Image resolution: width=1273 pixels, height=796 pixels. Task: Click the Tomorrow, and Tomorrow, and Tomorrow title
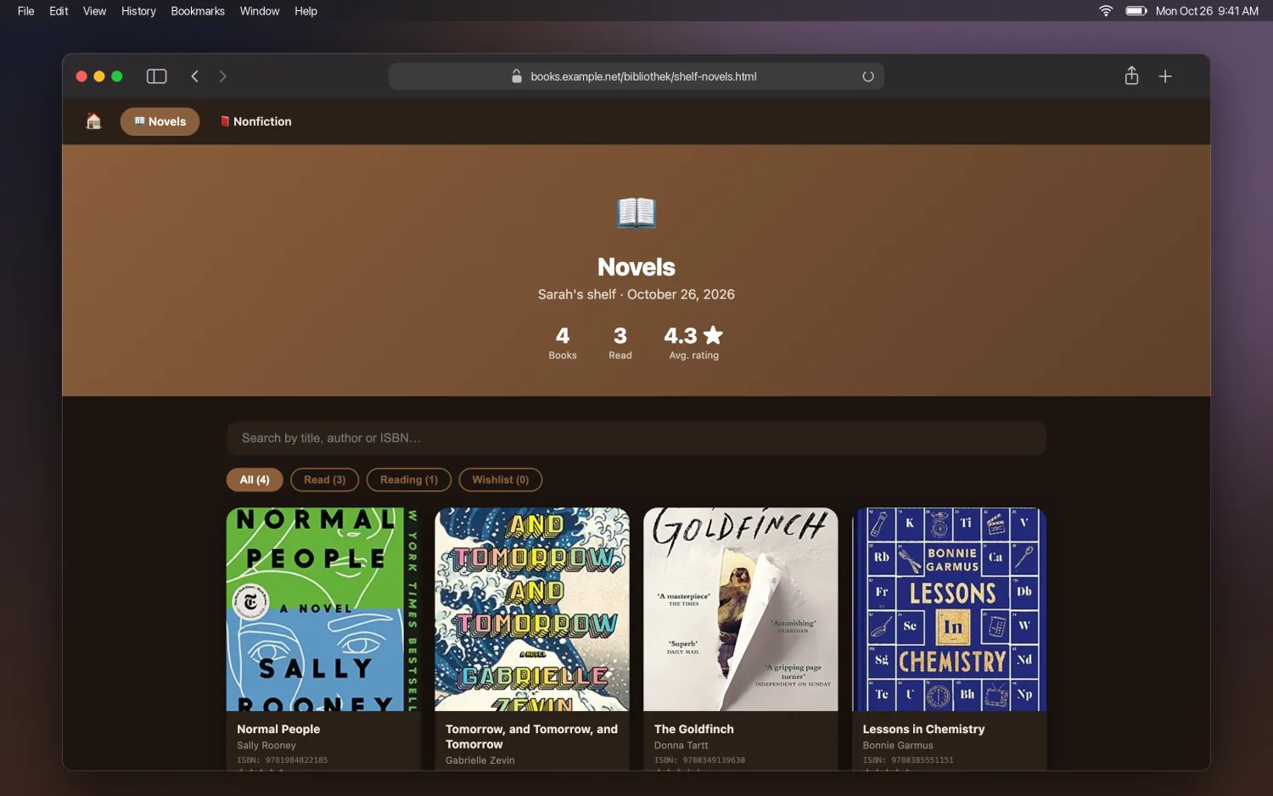tap(532, 737)
